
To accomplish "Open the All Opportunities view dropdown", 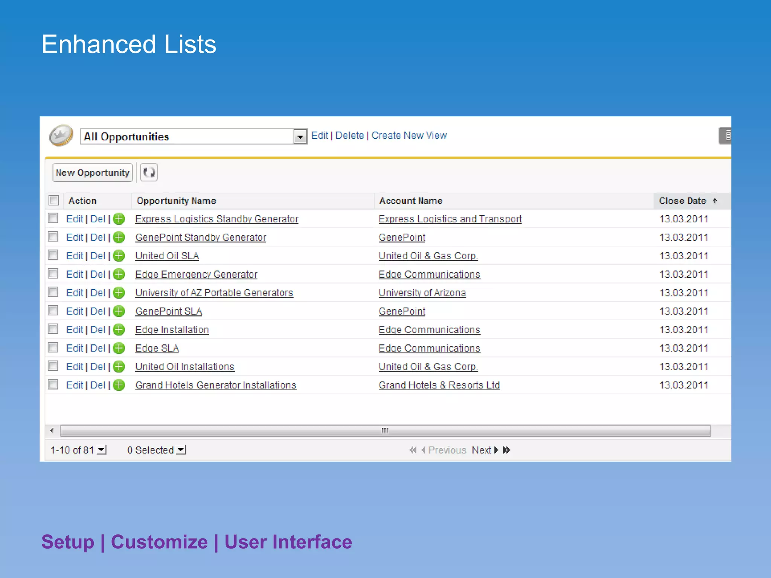I will pos(300,137).
